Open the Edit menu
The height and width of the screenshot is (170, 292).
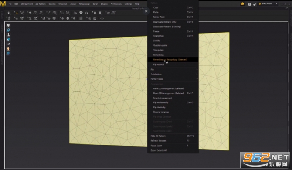pos(16,4)
